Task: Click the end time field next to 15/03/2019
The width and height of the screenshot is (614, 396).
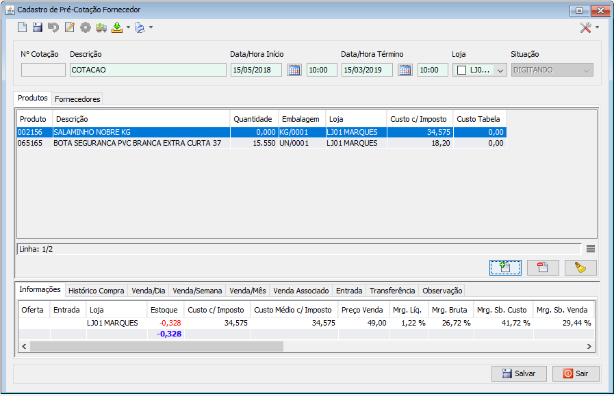Action: click(433, 70)
